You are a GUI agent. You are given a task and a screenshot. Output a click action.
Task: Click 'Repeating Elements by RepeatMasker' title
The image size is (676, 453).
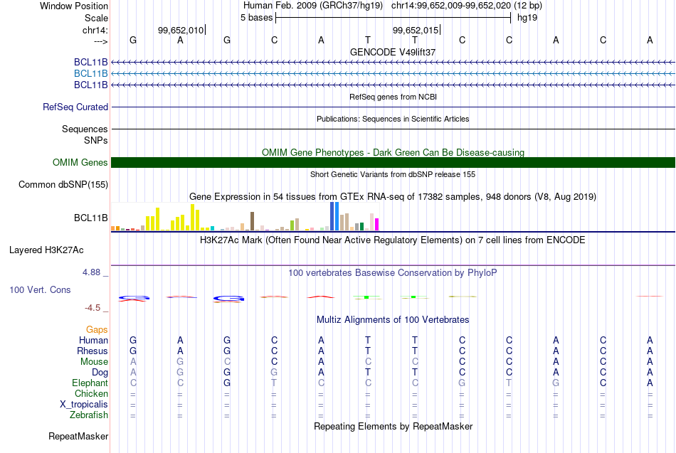tap(393, 426)
